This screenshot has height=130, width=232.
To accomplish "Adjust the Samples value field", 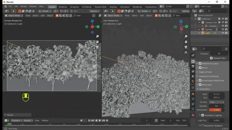I will point(217,106).
